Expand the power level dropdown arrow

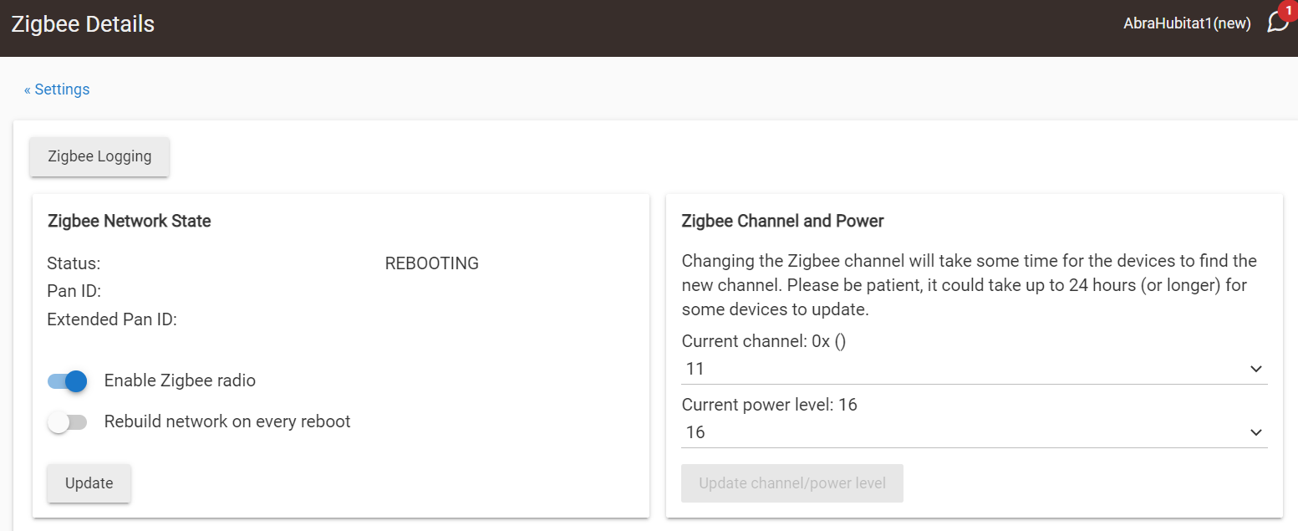pos(1255,432)
